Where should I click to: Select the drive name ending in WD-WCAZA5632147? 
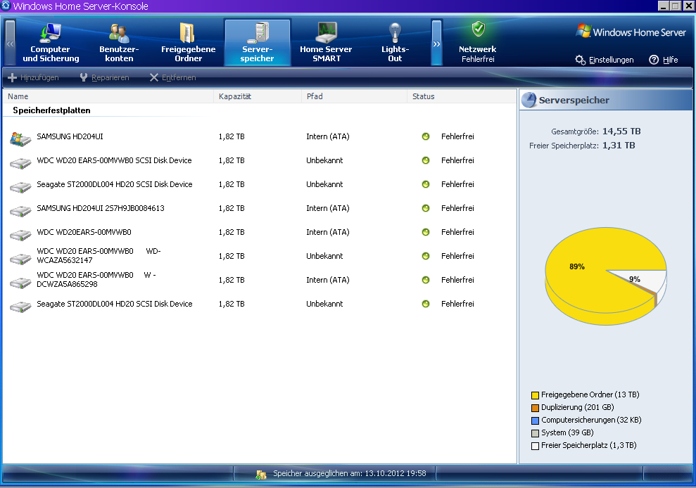pyautogui.click(x=99, y=255)
